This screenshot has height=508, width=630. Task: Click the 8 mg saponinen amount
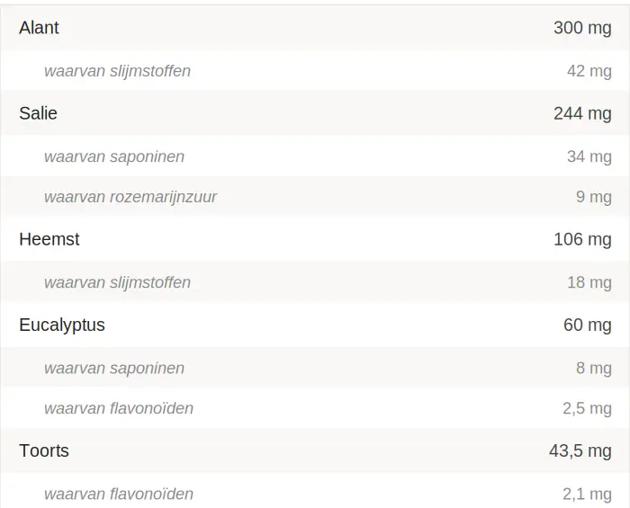[593, 368]
